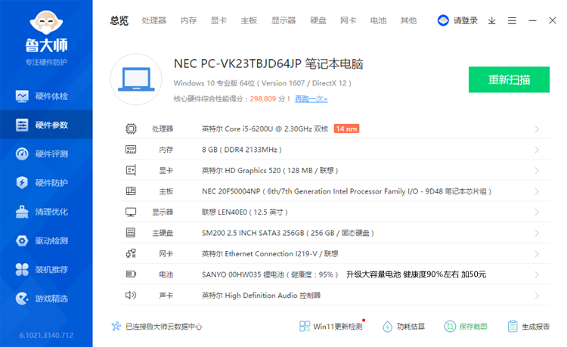The height and width of the screenshot is (347, 567).
Task: Open 功耗估算 tool
Action: [x=404, y=327]
